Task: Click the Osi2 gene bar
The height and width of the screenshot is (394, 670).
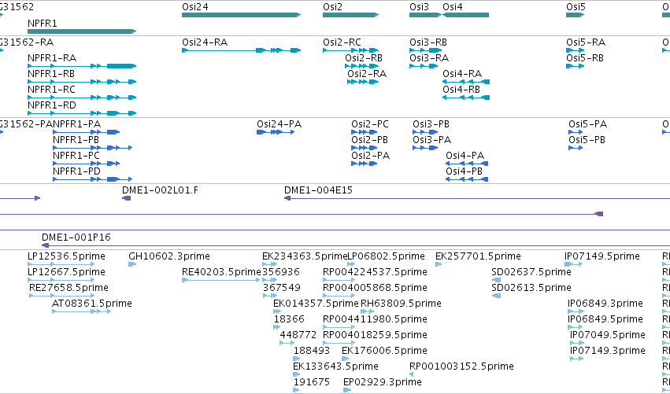Action: pos(350,15)
